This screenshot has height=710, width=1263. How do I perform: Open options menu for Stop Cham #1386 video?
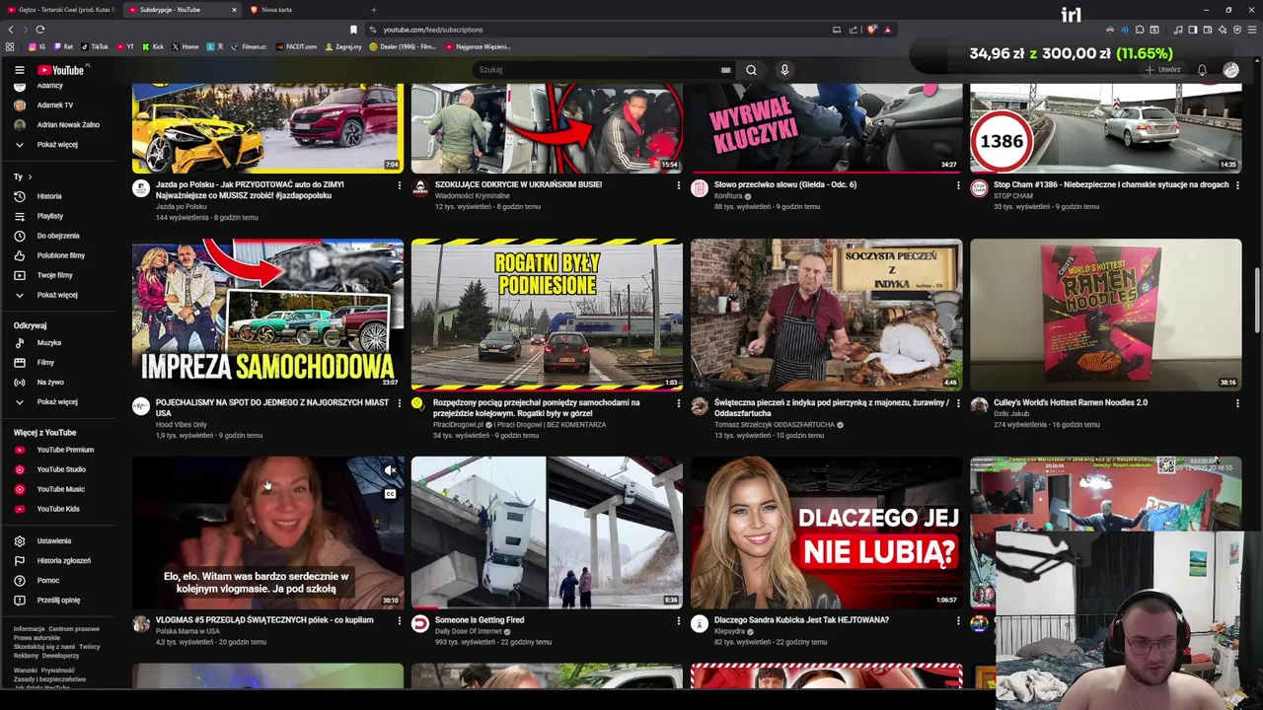coord(1237,185)
